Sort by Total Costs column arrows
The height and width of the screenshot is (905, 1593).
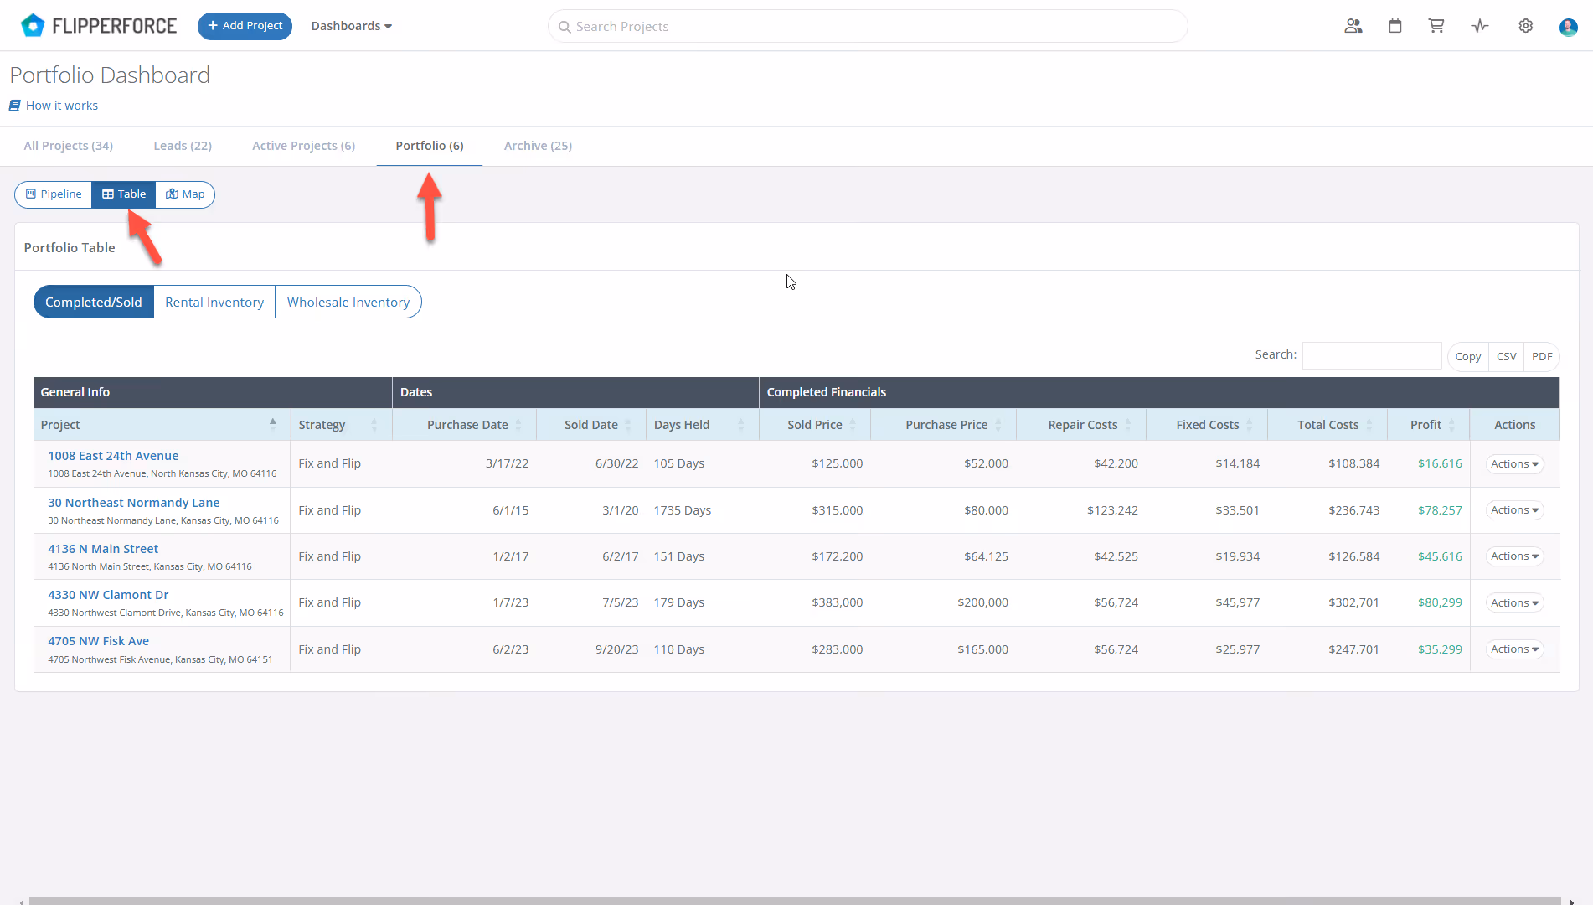(x=1369, y=425)
